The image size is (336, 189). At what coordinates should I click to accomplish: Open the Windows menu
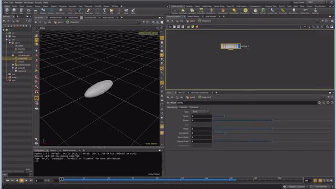click(29, 3)
